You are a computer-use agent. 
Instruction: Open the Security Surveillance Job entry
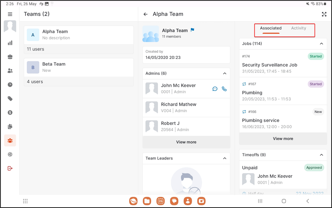click(270, 65)
